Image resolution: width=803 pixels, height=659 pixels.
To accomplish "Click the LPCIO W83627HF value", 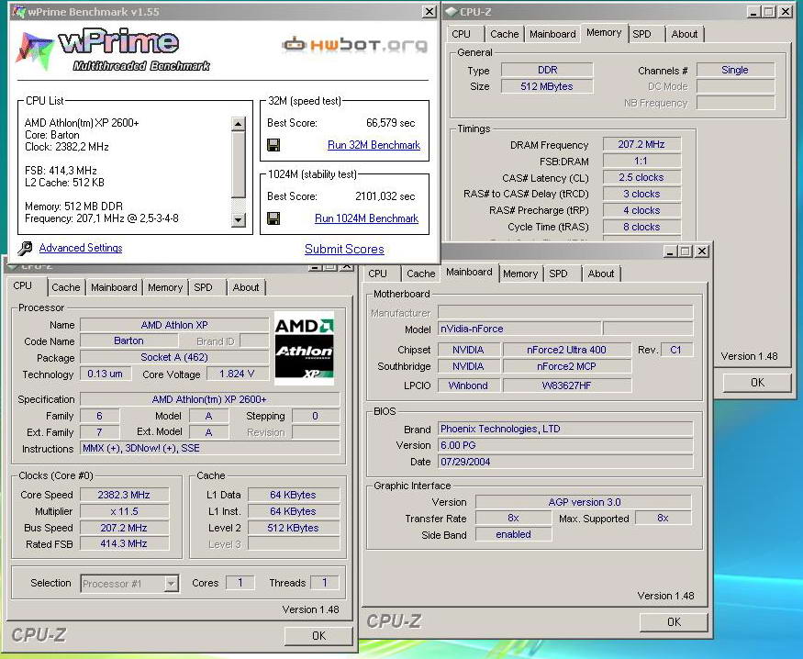I will pyautogui.click(x=566, y=385).
